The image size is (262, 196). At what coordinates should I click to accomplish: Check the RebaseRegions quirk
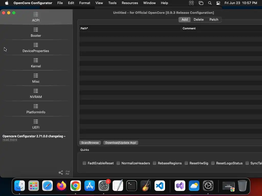tap(155, 163)
